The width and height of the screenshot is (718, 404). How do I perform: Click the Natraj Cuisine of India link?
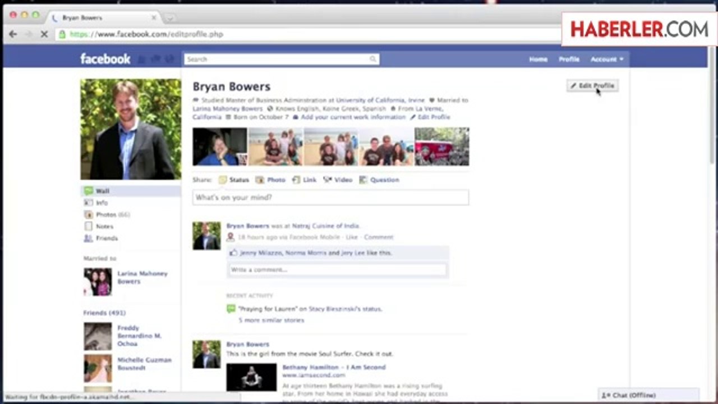point(325,226)
